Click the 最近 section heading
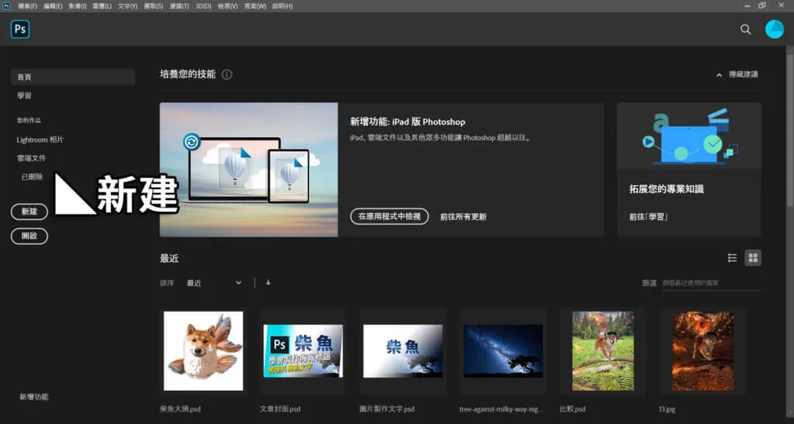 pos(169,259)
